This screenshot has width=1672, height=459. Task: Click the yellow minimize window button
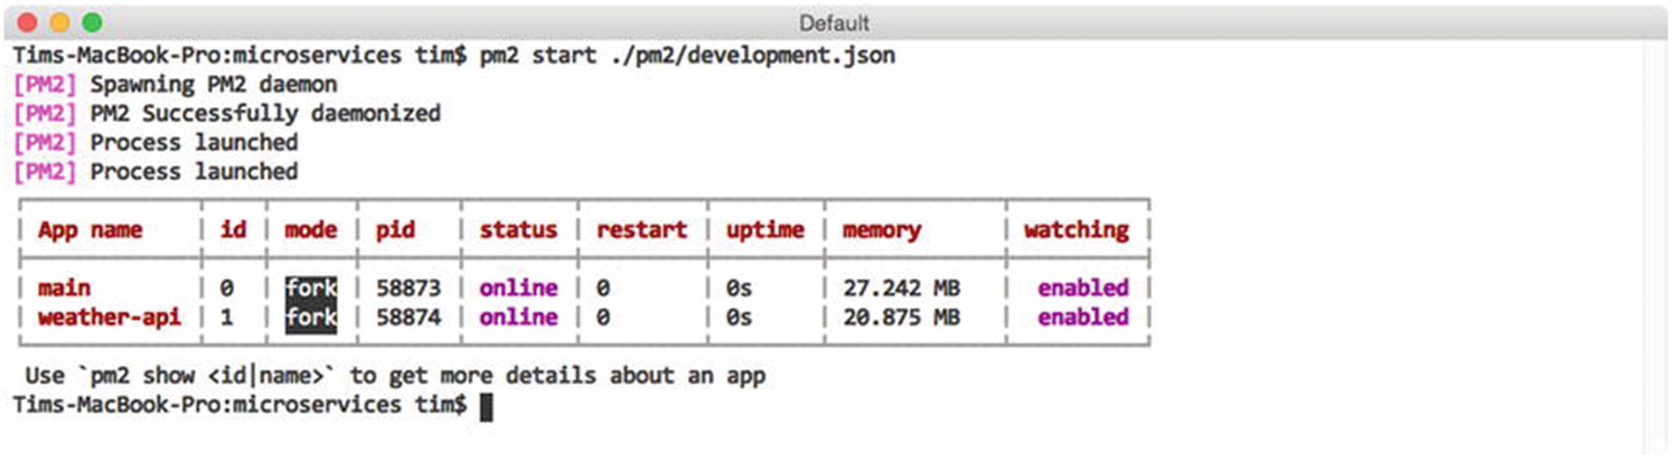coord(59,22)
